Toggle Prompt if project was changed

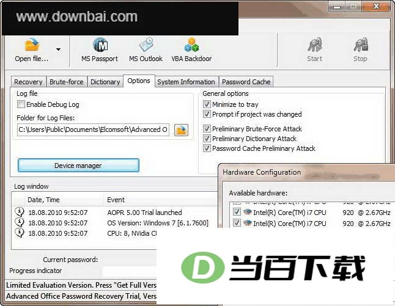(207, 114)
